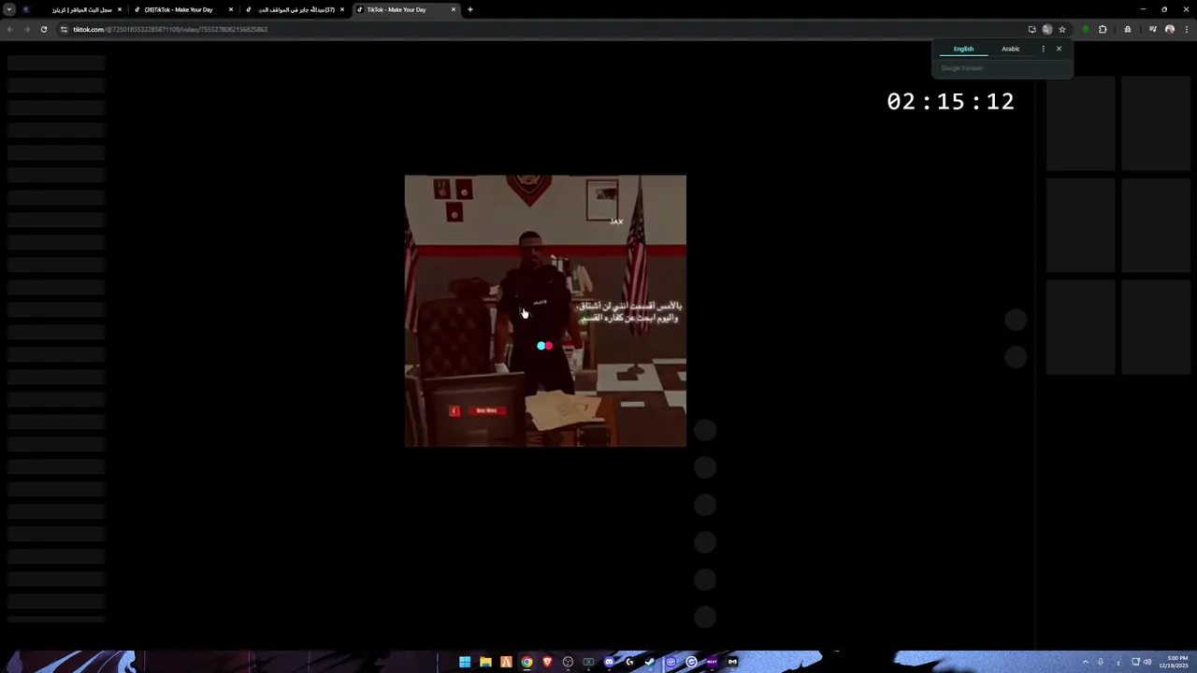Click the TikTok video thumbnail
The height and width of the screenshot is (673, 1197).
point(545,310)
